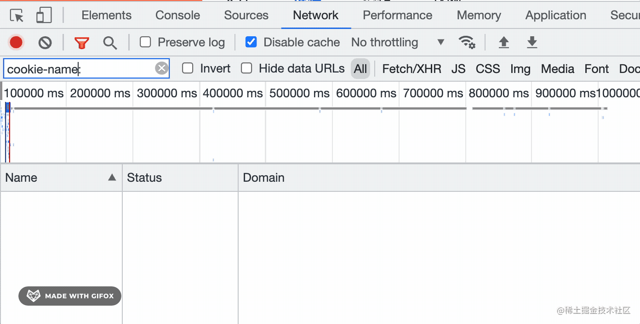The width and height of the screenshot is (640, 324).
Task: Click the filter text input field
Action: click(x=78, y=69)
